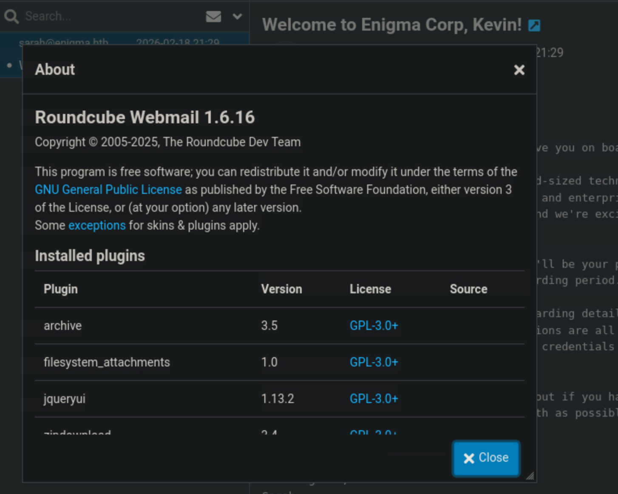Focus the Search mail input field
618x494 pixels.
pos(111,17)
